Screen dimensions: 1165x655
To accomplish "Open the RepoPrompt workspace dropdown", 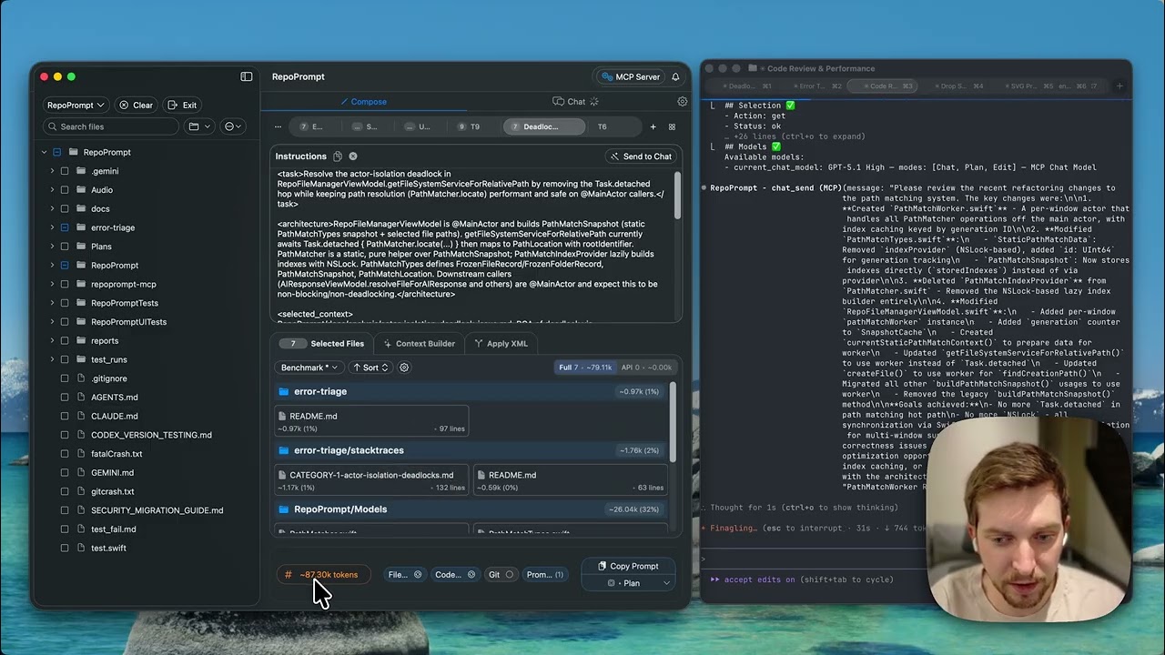I will tap(76, 105).
